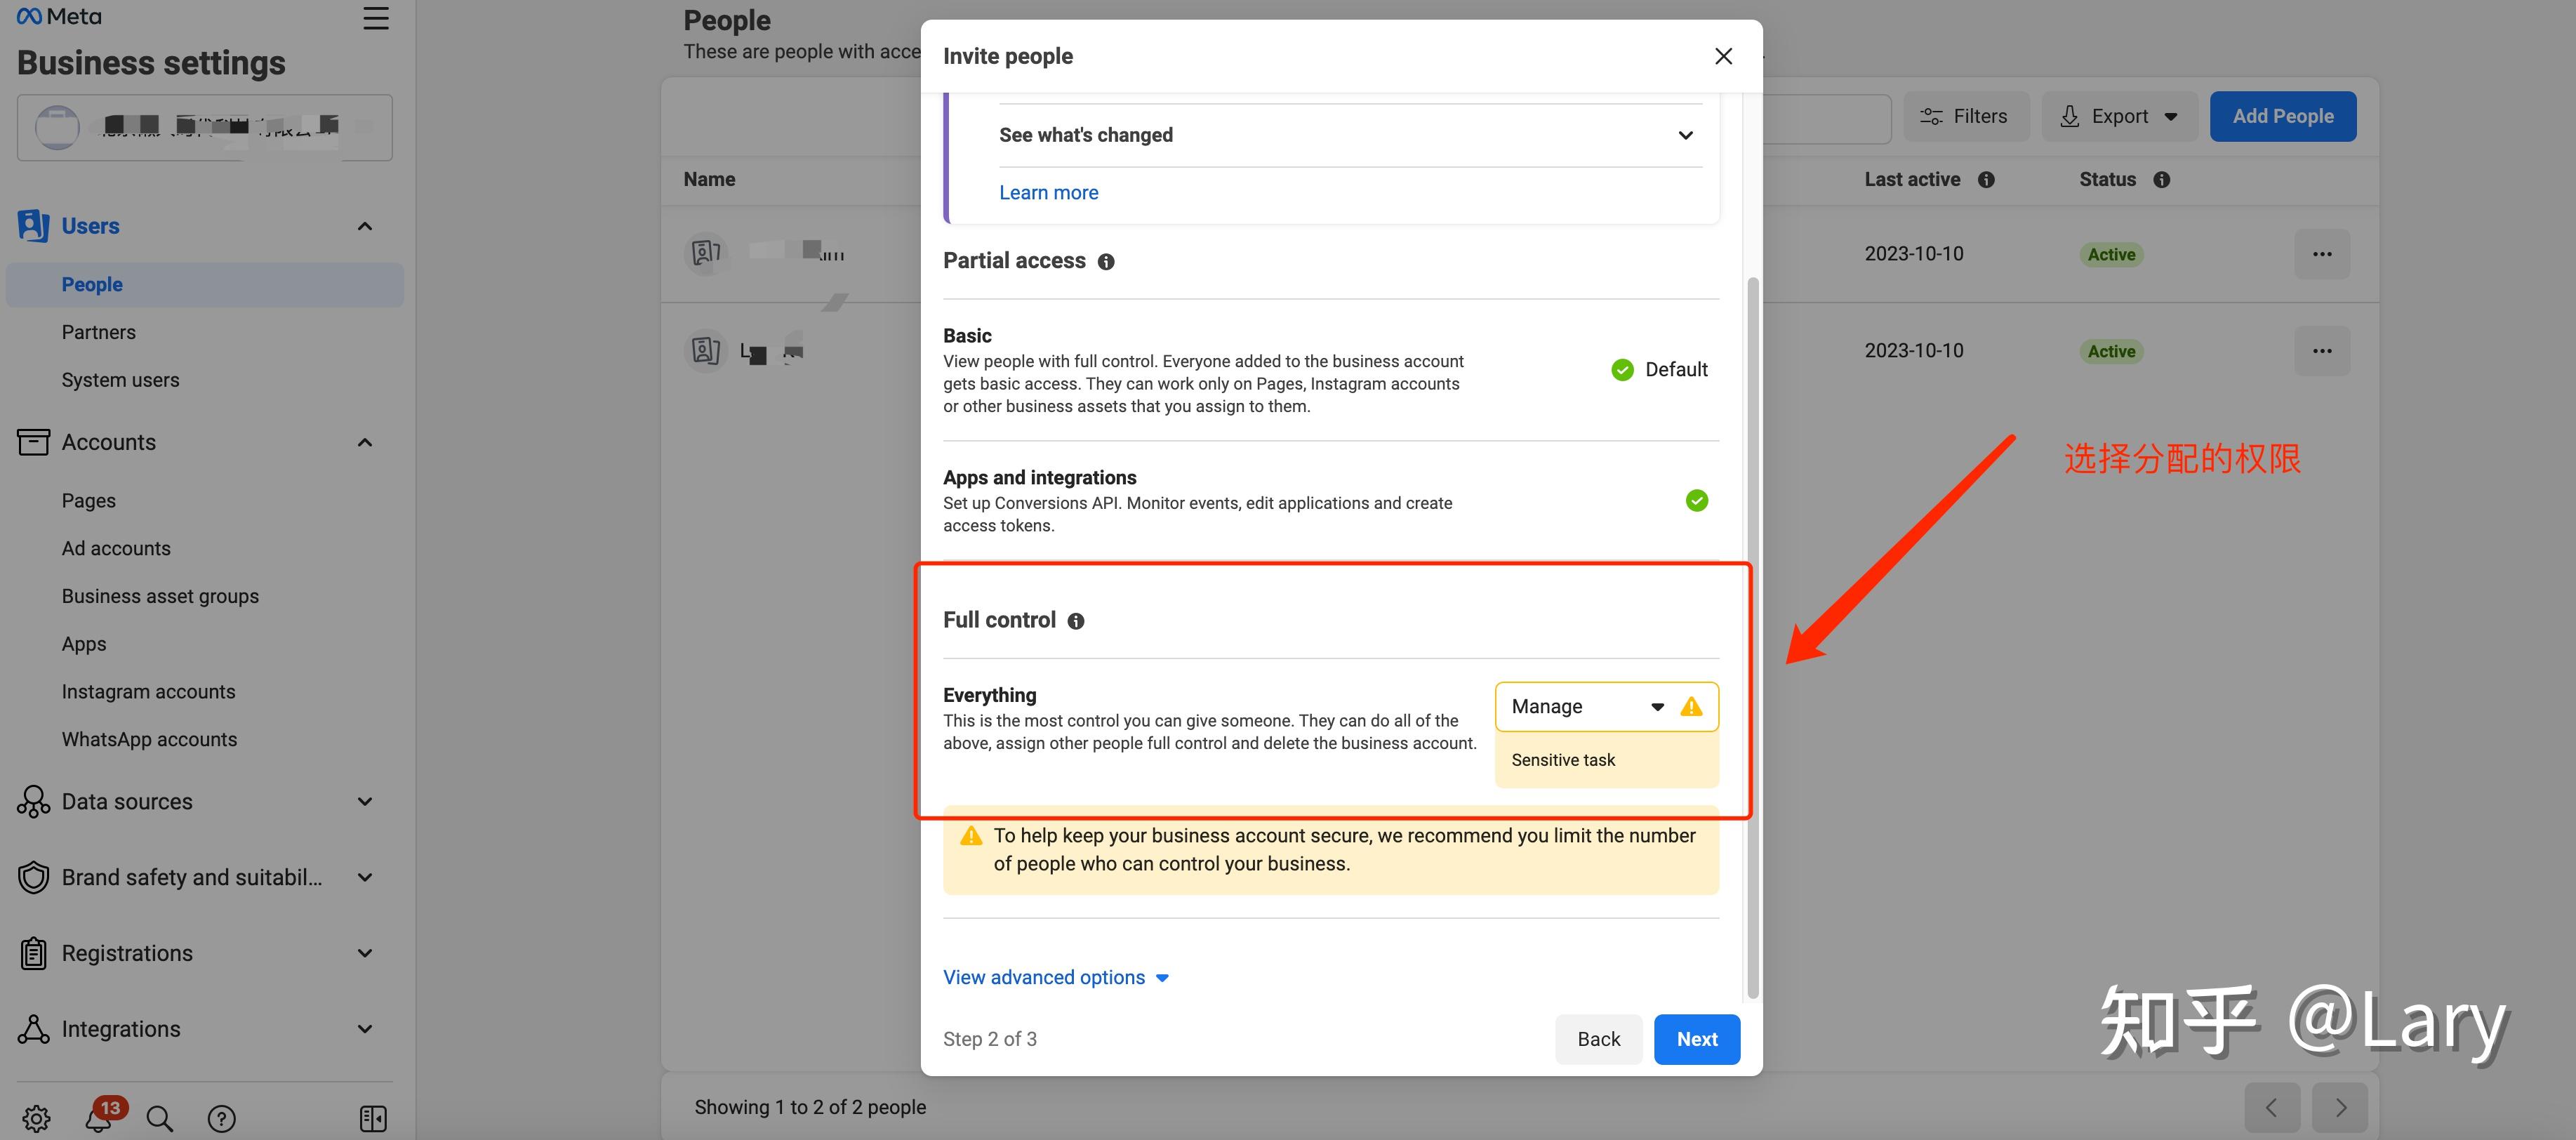Click the sidebar panel toggle icon

(x=373, y=1118)
